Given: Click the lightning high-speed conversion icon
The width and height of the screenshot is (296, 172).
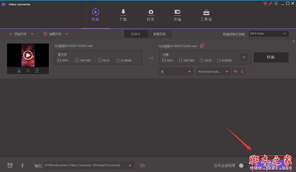Looking at the screenshot, I should click(x=22, y=166).
